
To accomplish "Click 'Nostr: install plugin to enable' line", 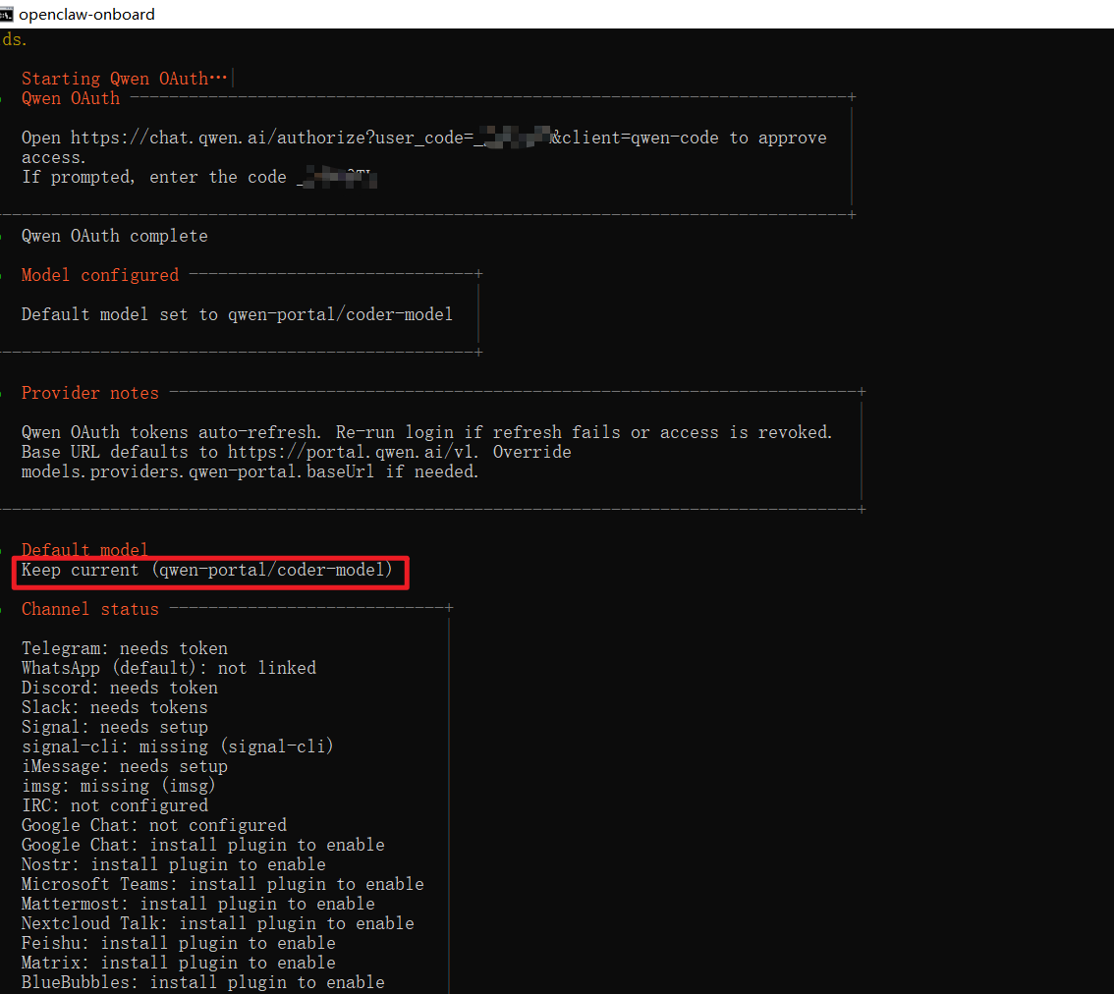I will point(173,864).
